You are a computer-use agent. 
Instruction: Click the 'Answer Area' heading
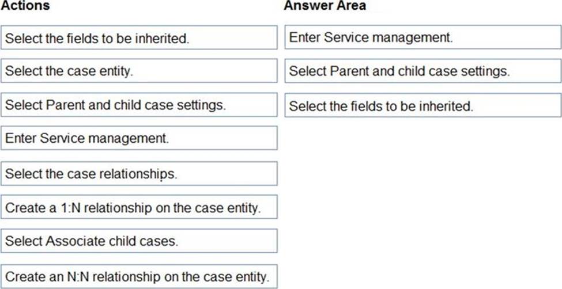325,6
